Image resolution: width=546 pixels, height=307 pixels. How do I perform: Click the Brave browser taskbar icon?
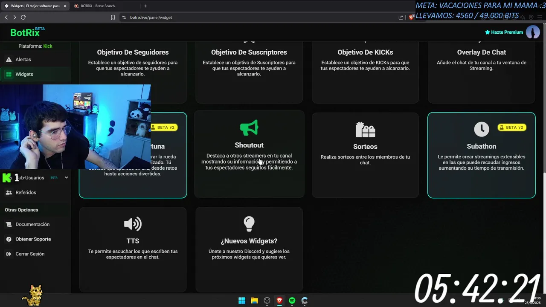(279, 301)
